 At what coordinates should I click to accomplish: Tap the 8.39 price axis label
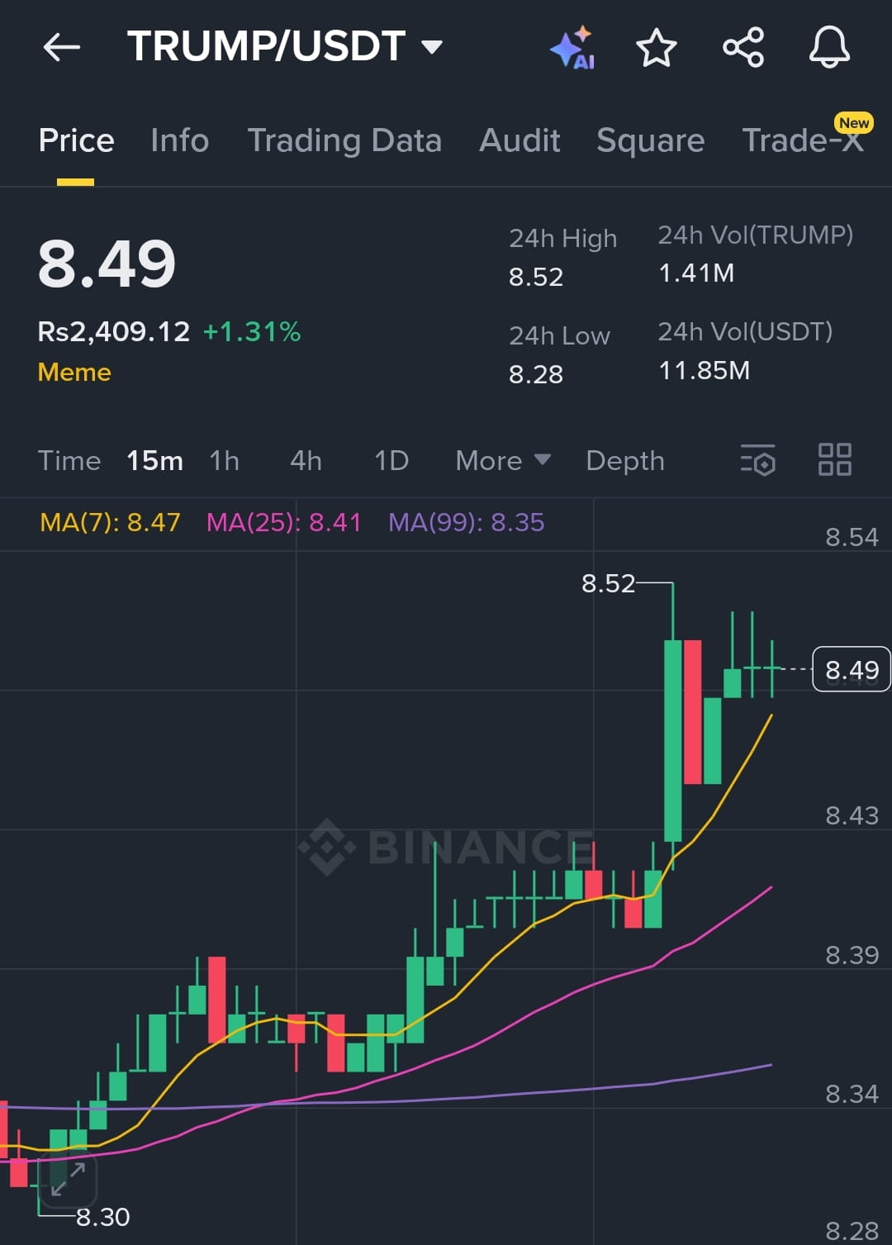click(852, 955)
